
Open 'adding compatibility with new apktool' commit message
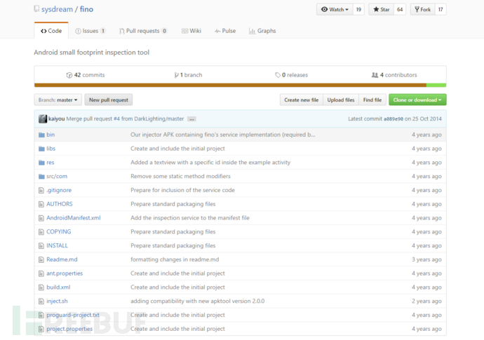coord(198,301)
